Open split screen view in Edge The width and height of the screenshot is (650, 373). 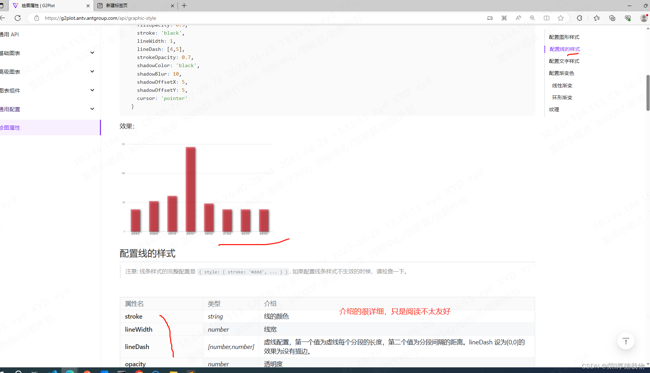click(x=547, y=18)
